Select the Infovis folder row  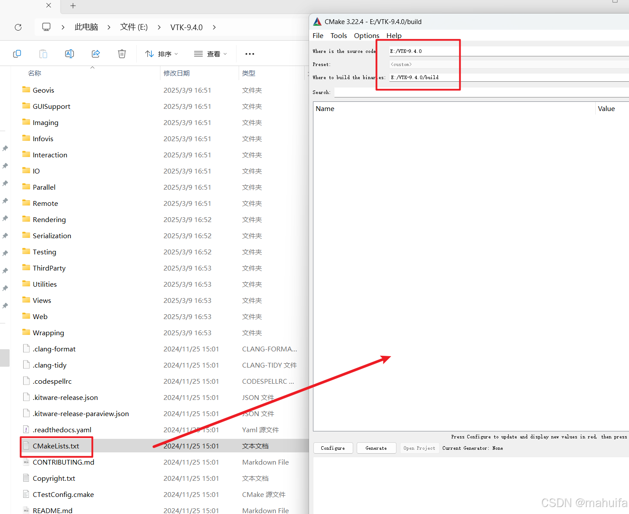coord(160,139)
